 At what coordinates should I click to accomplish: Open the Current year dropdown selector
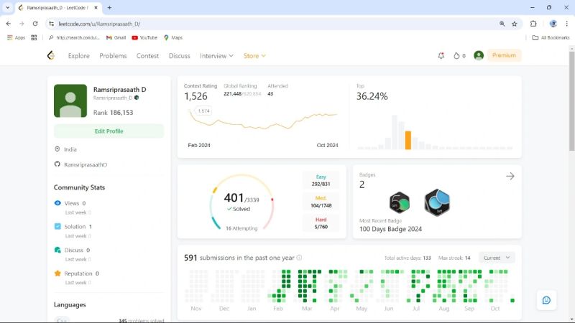(x=497, y=258)
